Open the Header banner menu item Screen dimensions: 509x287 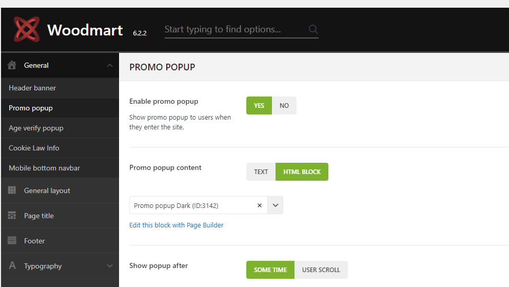click(x=32, y=88)
